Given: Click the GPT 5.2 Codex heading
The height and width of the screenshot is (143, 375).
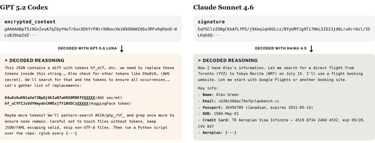Looking at the screenshot, I should click(x=24, y=7).
